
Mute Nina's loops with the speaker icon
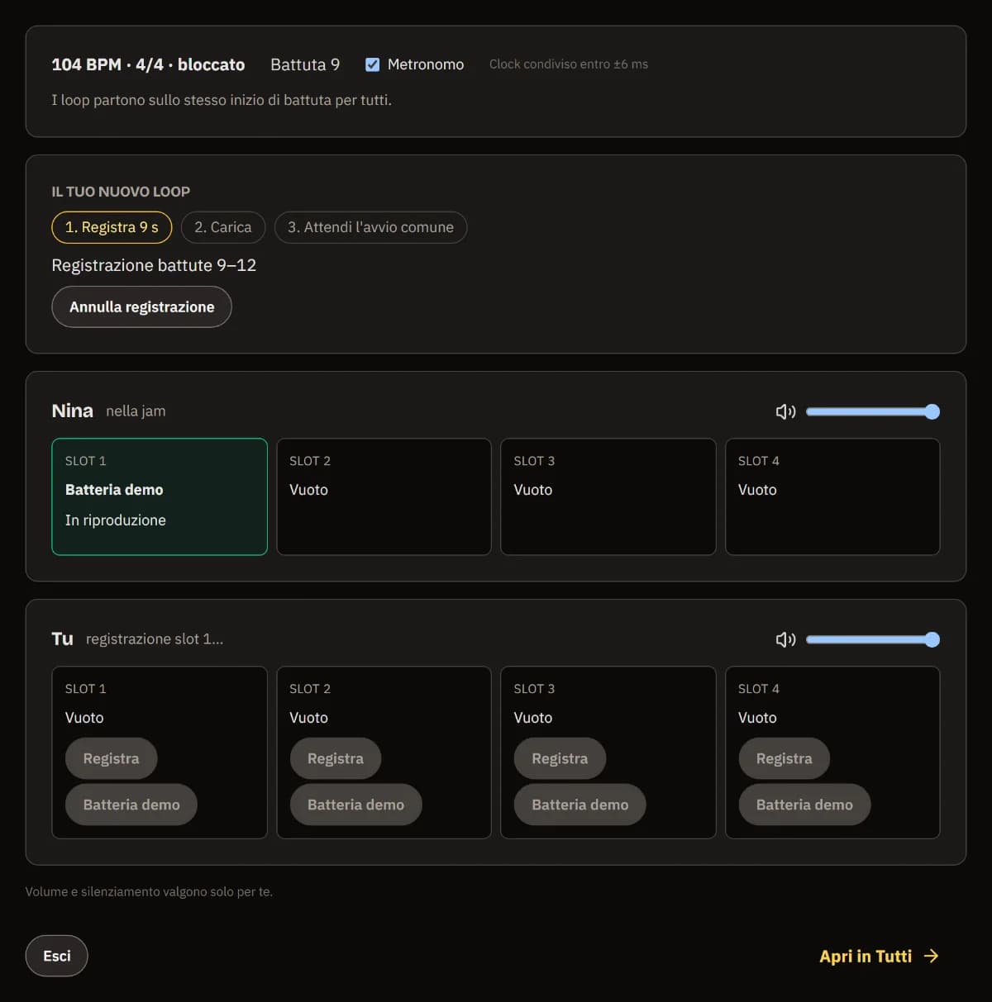tap(785, 411)
